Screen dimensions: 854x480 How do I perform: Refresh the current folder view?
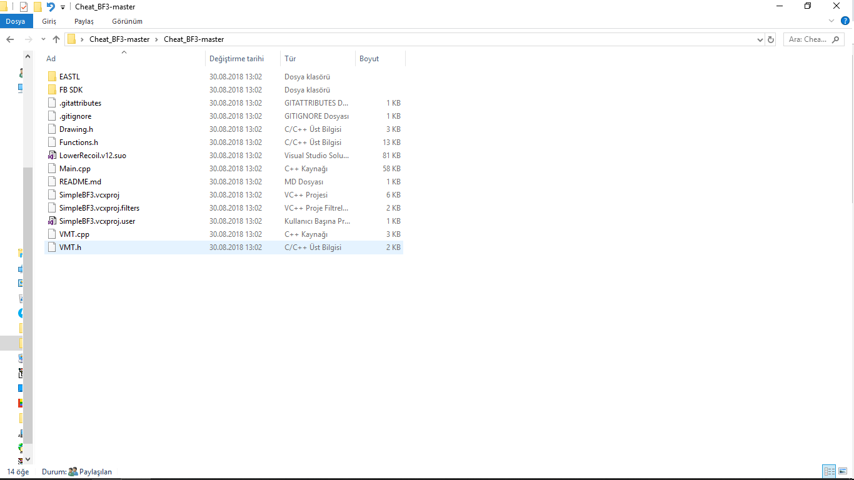pos(771,39)
